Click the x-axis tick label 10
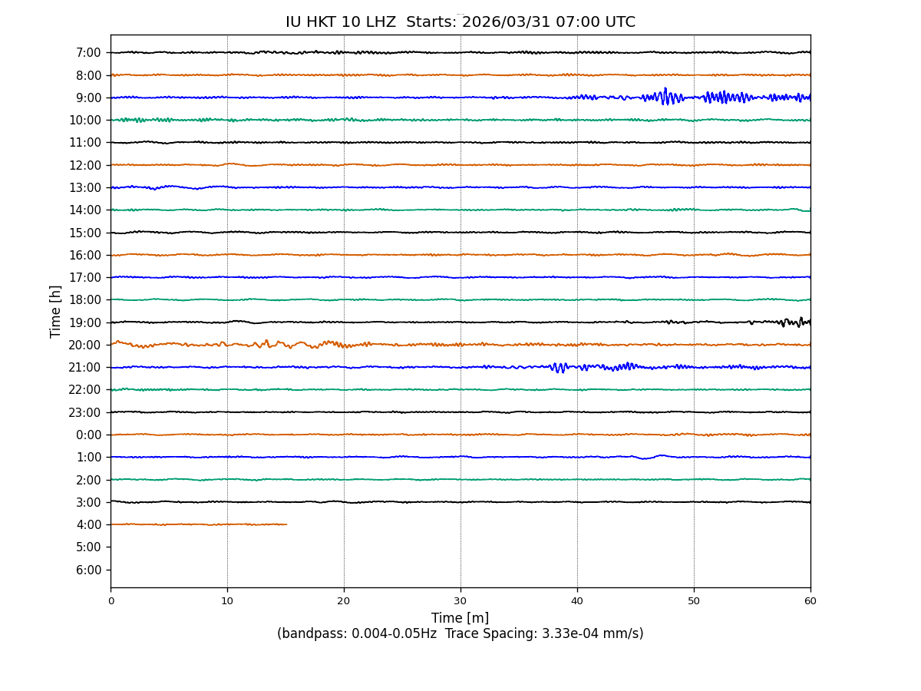 tap(227, 601)
